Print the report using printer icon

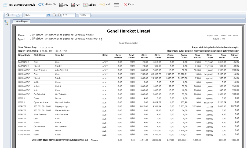tap(8, 15)
